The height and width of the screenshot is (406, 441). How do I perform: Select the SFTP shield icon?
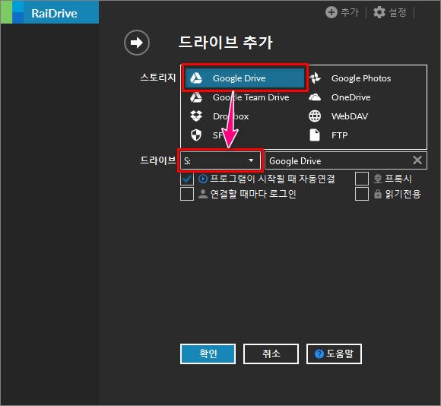click(195, 135)
